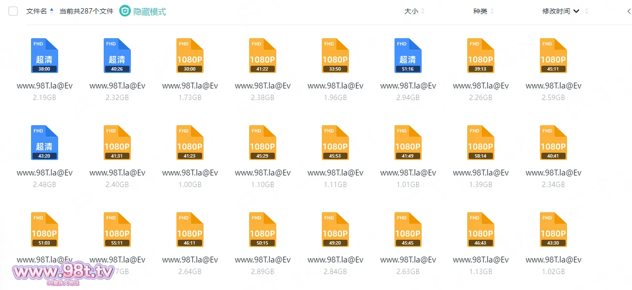
Task: Open the blue 超清 file lasting 38:00
Action: [x=45, y=56]
